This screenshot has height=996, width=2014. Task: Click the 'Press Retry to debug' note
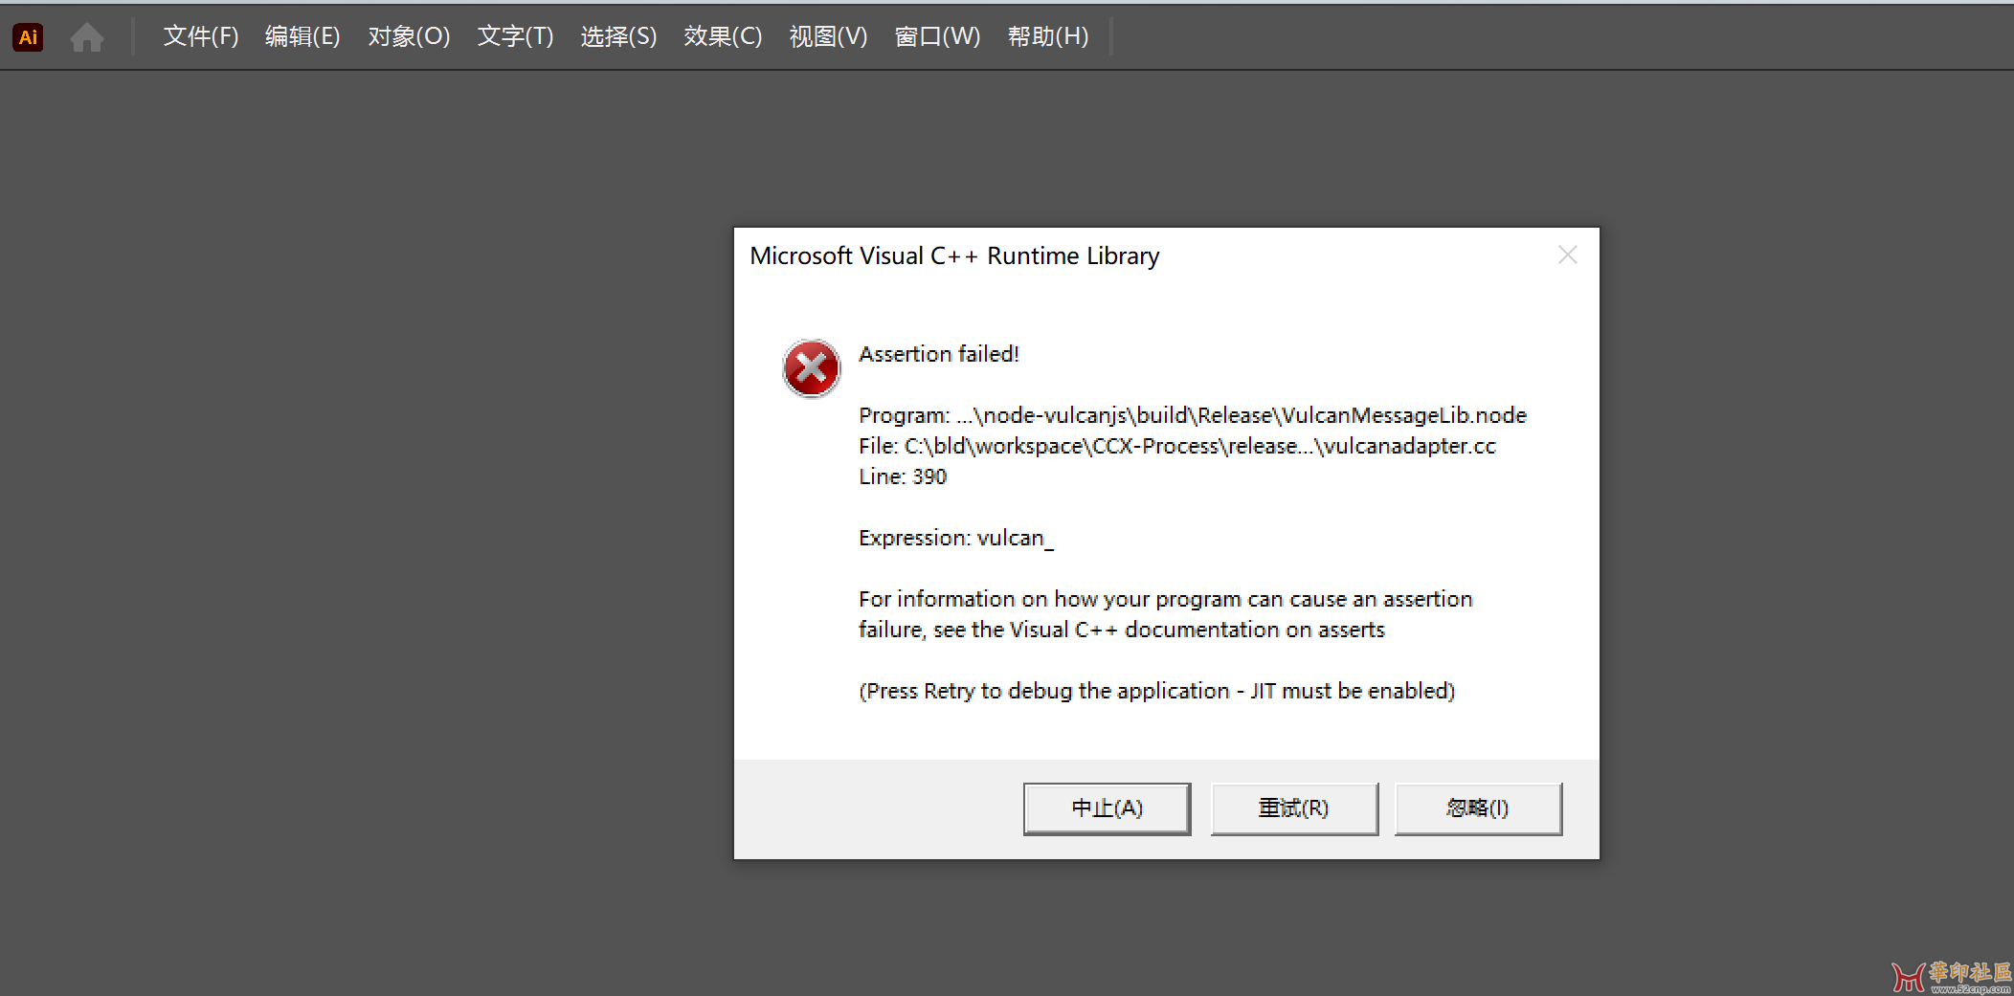click(1156, 691)
